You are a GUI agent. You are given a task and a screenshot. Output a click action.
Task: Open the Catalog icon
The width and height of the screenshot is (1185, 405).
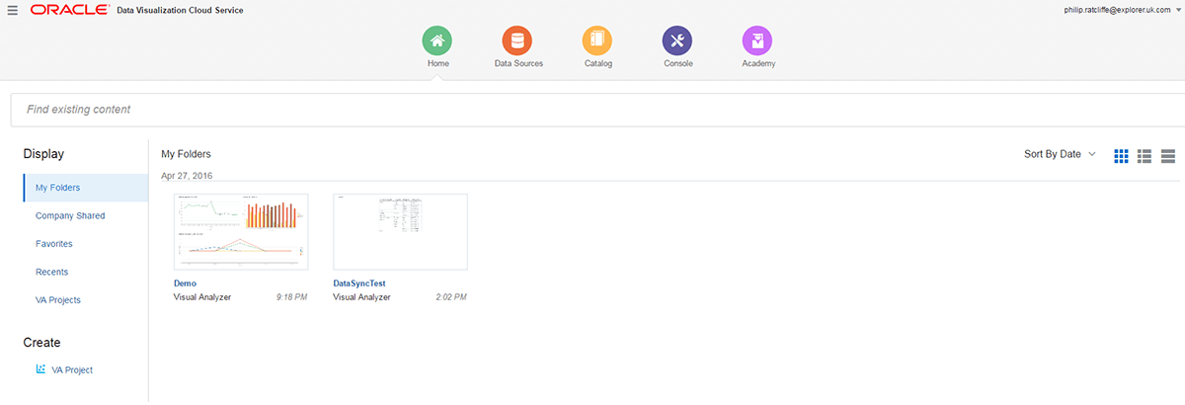[x=597, y=40]
